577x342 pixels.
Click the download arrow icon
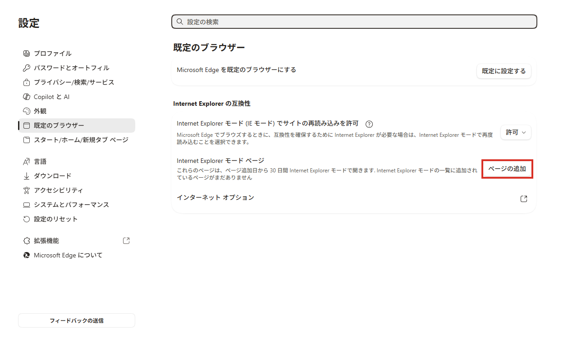pyautogui.click(x=26, y=176)
